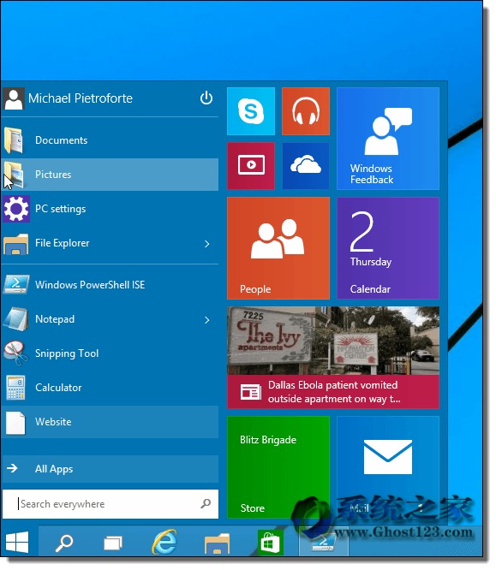The image size is (496, 570).
Task: Open the Documents folder
Action: pyautogui.click(x=110, y=140)
